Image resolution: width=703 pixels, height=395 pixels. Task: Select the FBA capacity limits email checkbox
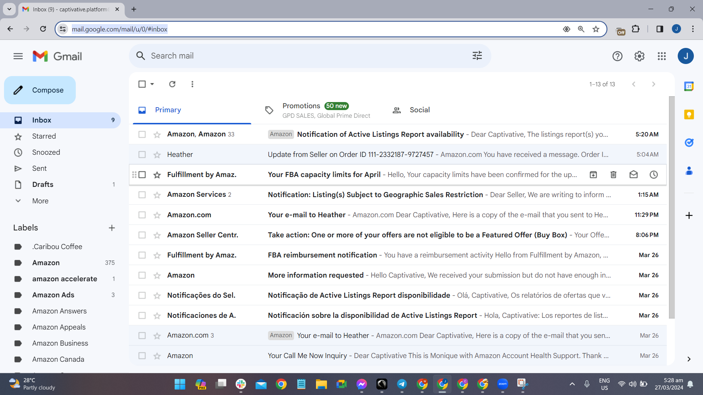pos(142,175)
